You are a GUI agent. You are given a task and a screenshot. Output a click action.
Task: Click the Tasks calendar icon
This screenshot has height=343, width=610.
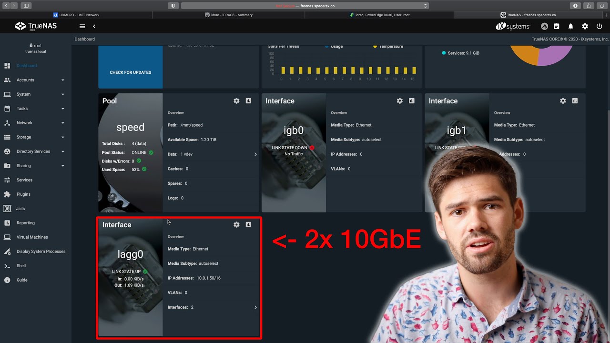pyautogui.click(x=7, y=109)
